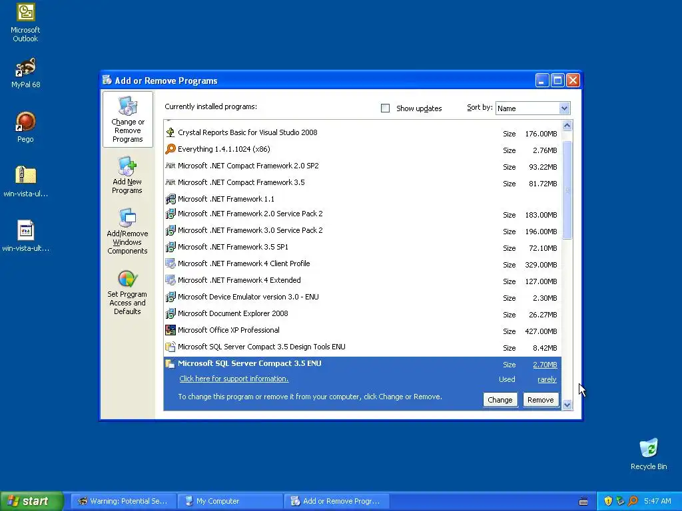Open Set Program Access and Defaults

tap(127, 293)
